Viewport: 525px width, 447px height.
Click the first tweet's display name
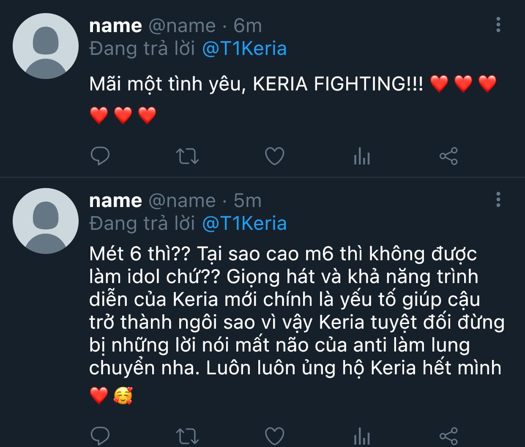tap(115, 26)
